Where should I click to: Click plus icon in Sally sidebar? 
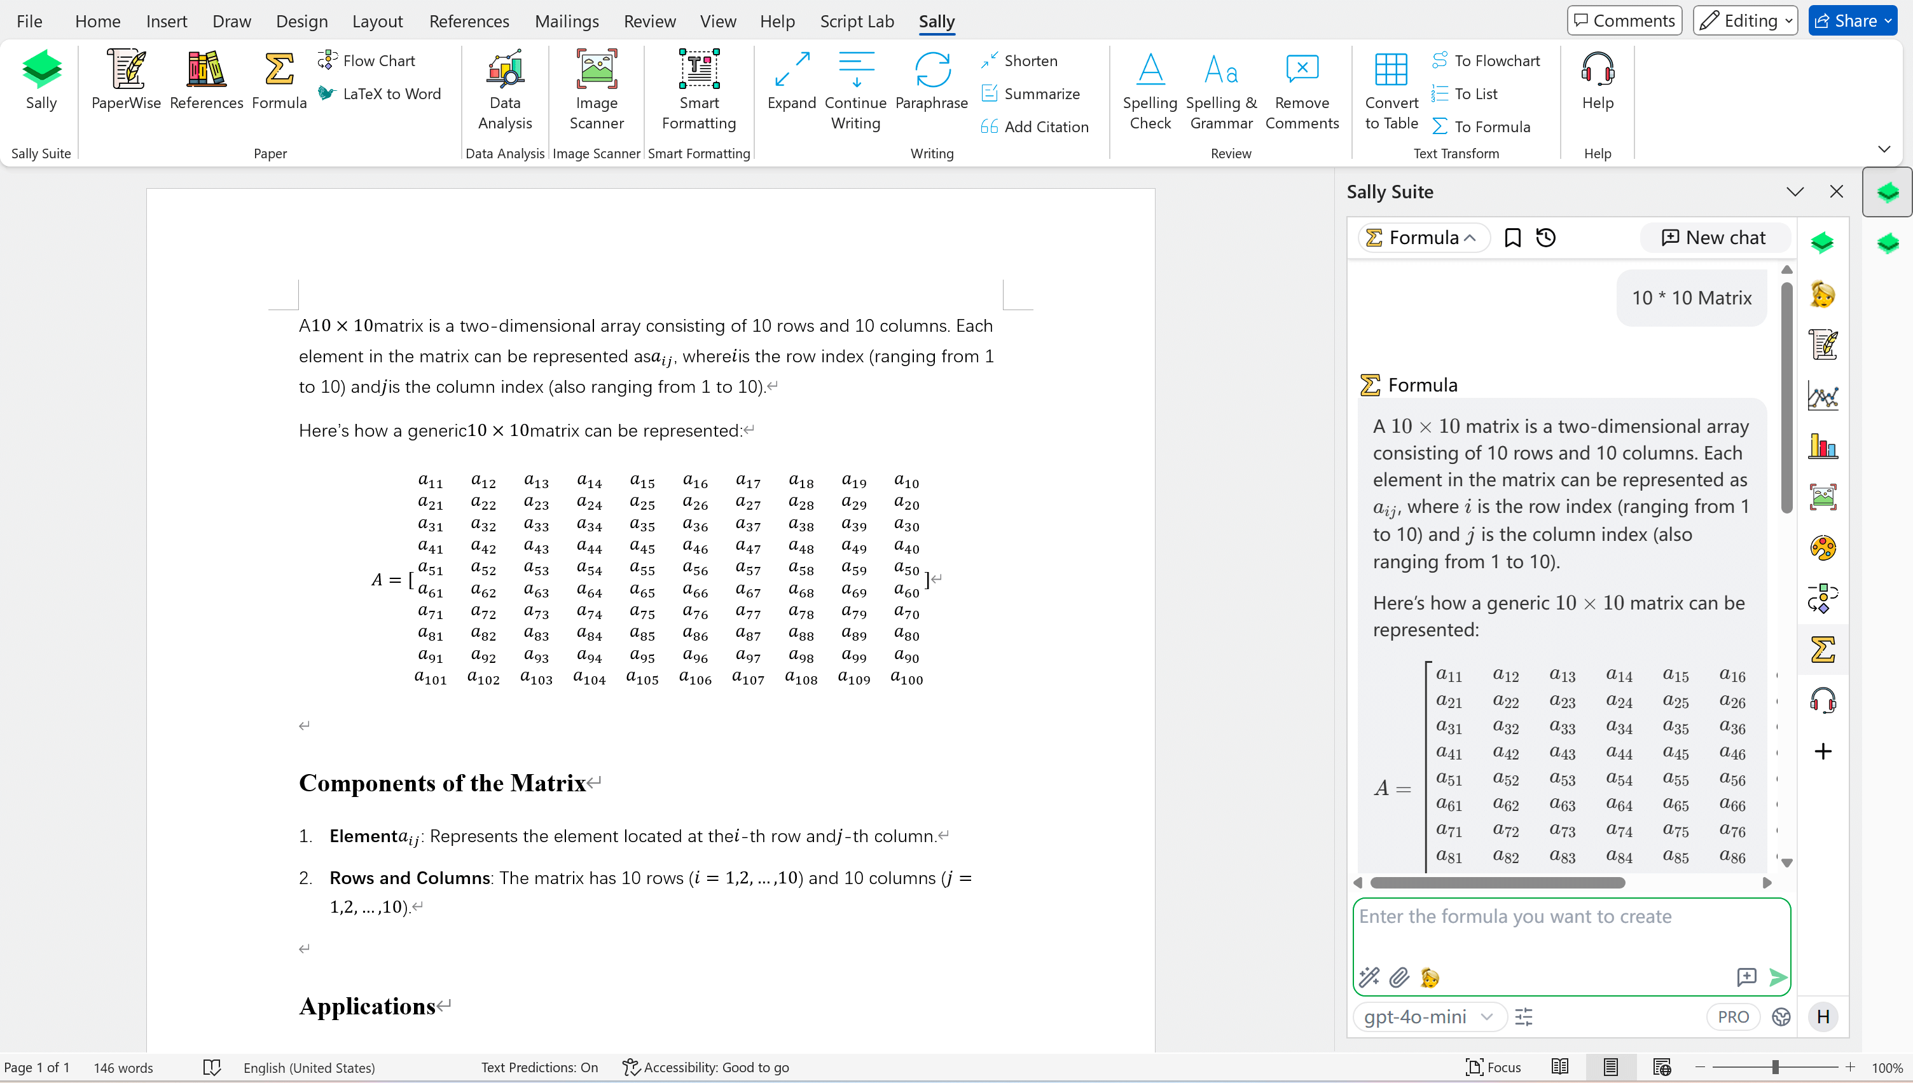(1823, 751)
